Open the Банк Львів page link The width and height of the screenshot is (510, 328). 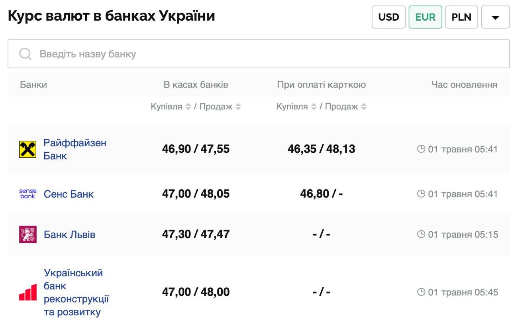point(70,235)
